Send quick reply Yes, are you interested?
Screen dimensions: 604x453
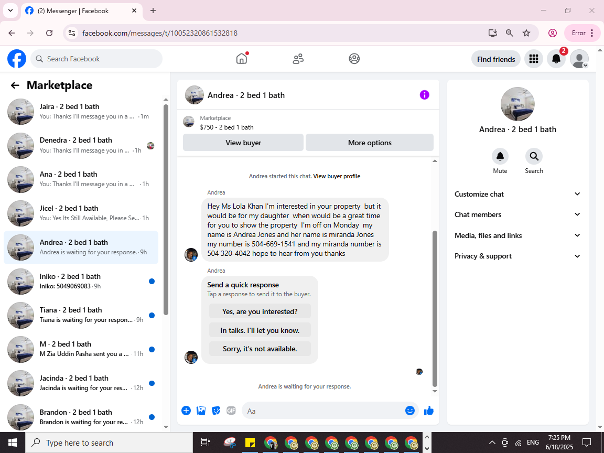(260, 311)
